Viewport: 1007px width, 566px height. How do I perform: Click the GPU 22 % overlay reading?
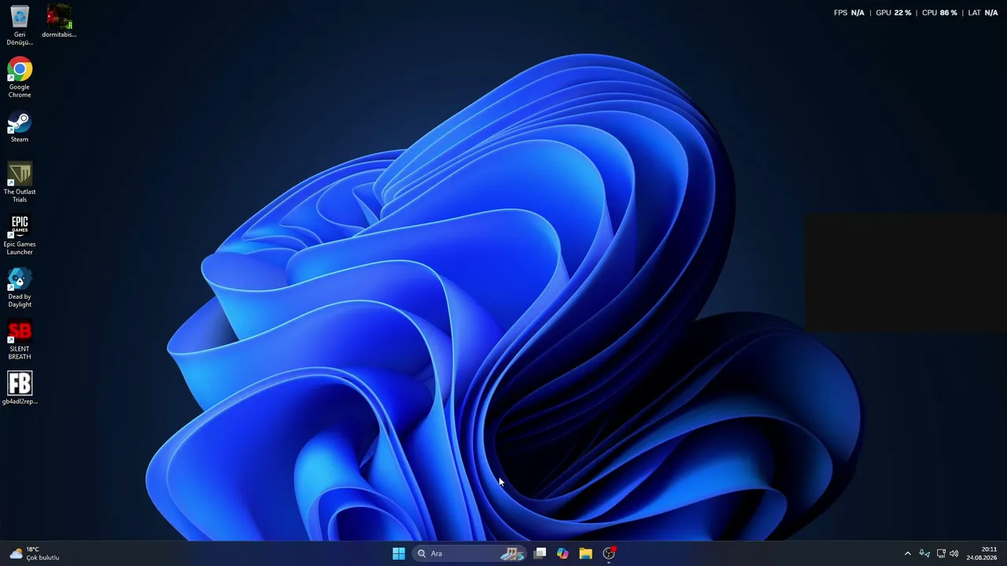[x=893, y=13]
